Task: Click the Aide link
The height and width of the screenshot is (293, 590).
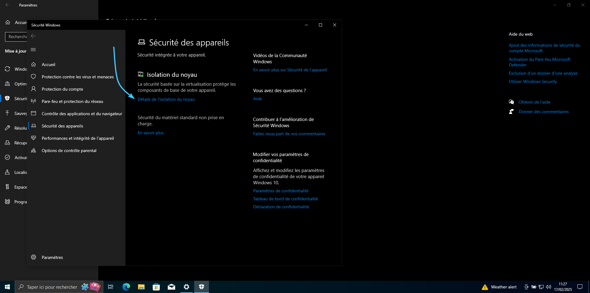Action: click(258, 99)
